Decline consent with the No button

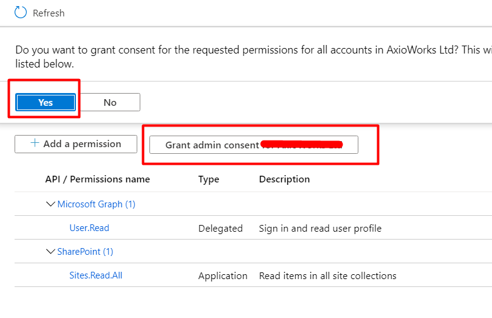pyautogui.click(x=110, y=102)
